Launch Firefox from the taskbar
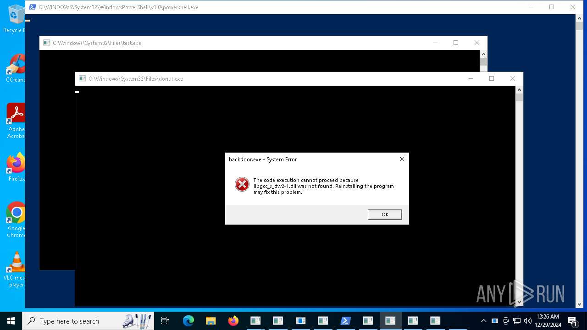This screenshot has width=587, height=330. [x=233, y=321]
